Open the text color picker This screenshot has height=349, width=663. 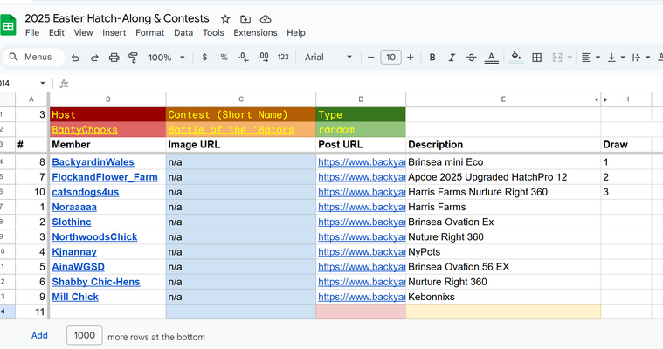click(491, 58)
